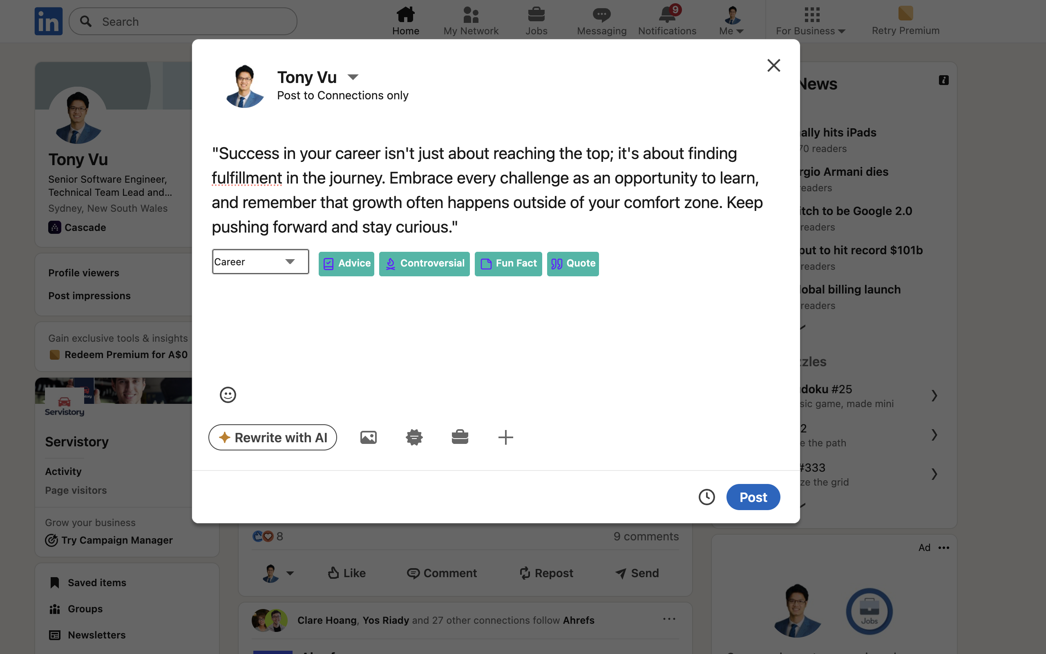Screen dimensions: 1046x654
Task: Click the briefcase hiring icon in composer
Action: pyautogui.click(x=460, y=437)
